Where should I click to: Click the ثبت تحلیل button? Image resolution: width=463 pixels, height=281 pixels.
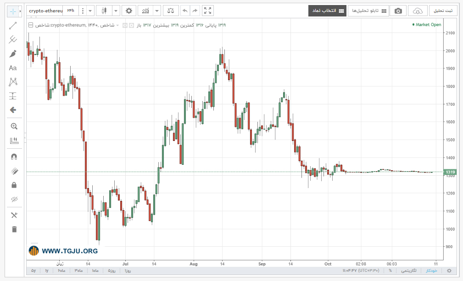[x=443, y=11]
